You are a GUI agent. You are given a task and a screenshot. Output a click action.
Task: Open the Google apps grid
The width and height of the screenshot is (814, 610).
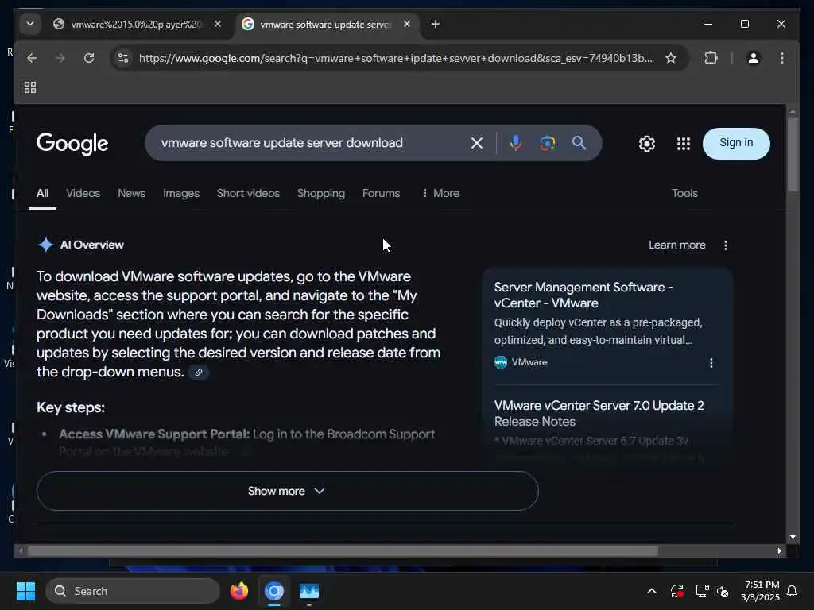[x=683, y=144]
